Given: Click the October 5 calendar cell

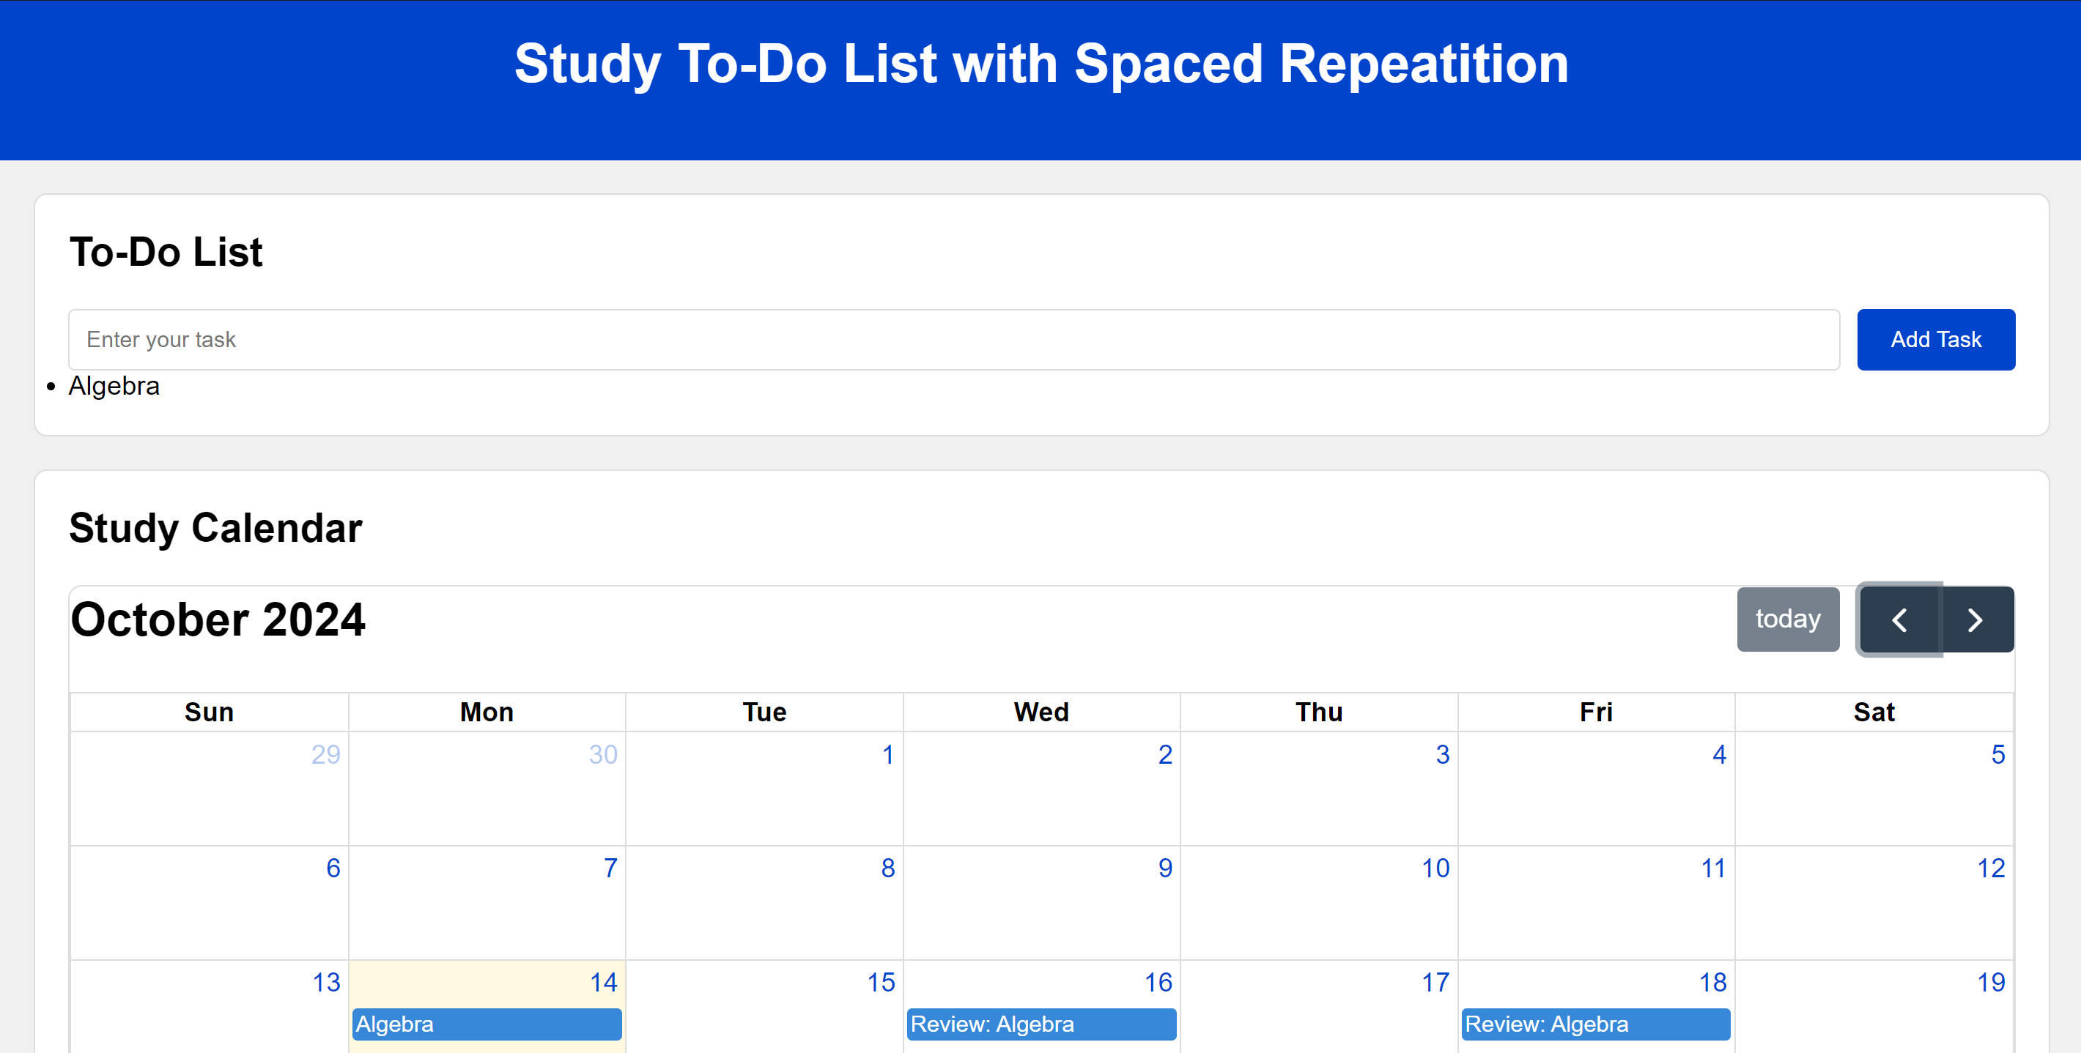Looking at the screenshot, I should [1874, 789].
